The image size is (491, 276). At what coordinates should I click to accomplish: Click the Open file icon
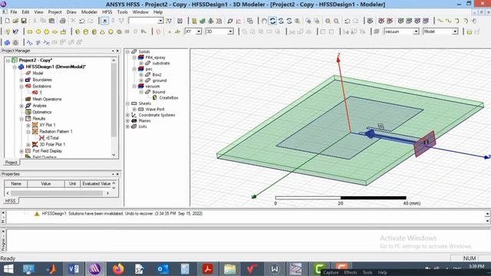click(x=15, y=21)
